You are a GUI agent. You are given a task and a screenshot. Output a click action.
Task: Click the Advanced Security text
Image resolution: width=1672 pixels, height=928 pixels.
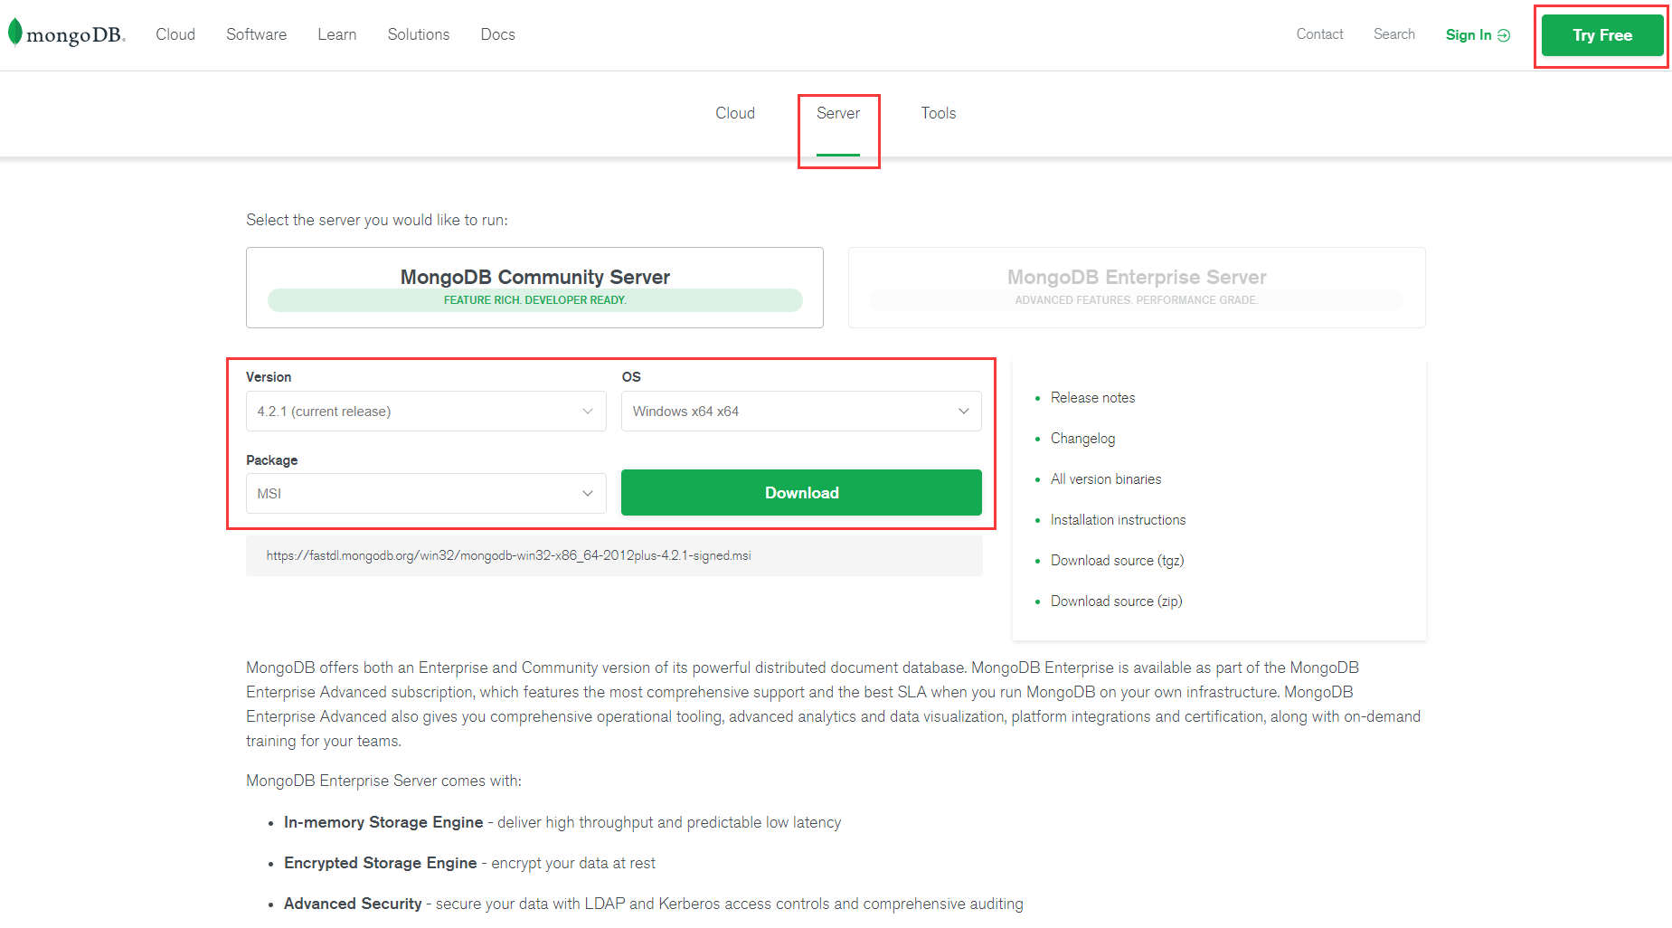click(353, 904)
